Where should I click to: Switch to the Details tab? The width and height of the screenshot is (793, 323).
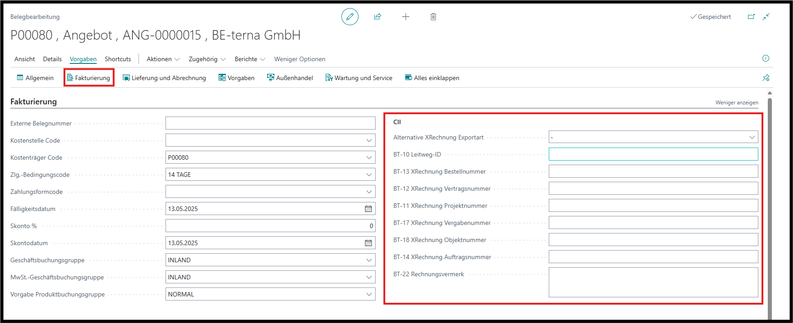pos(52,59)
